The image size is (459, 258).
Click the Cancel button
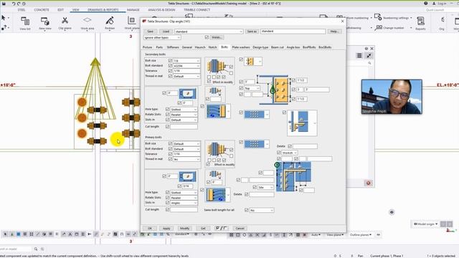coord(240,228)
